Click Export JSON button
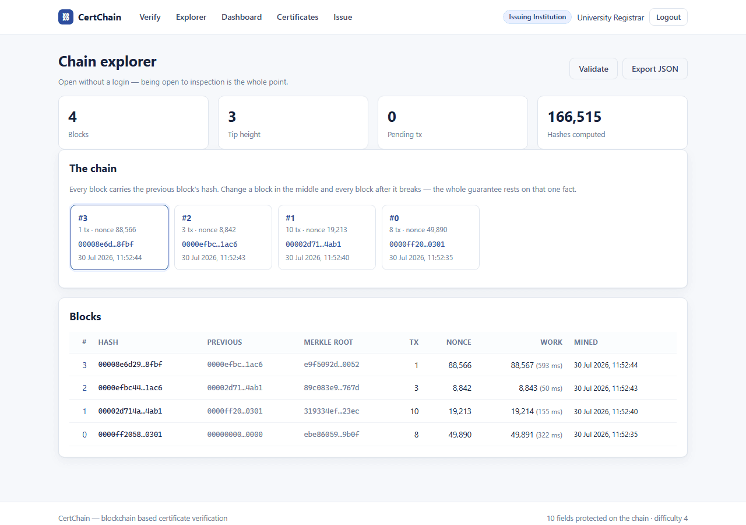Image resolution: width=746 pixels, height=525 pixels. coord(655,68)
